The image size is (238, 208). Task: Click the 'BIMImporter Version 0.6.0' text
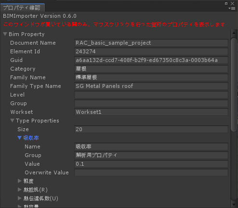coord(40,16)
